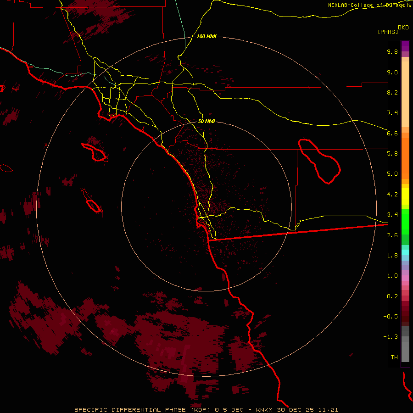Screen dimensions: 413x413
Task: Pick the cyan band on the color bar
Action: point(405,252)
